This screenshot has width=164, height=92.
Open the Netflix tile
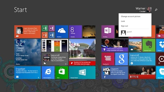click(142, 73)
